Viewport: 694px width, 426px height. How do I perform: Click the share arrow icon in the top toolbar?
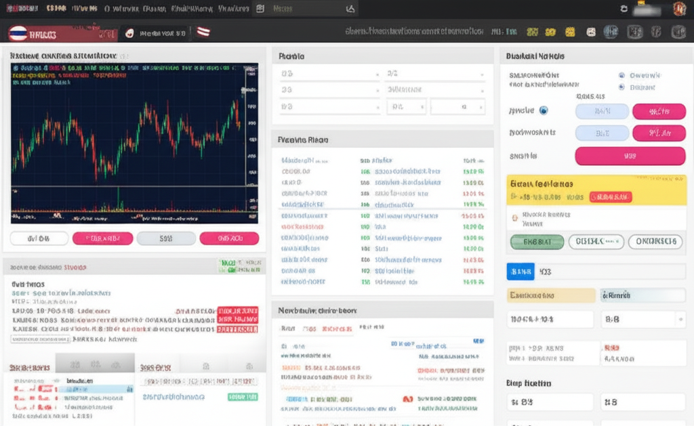350,9
